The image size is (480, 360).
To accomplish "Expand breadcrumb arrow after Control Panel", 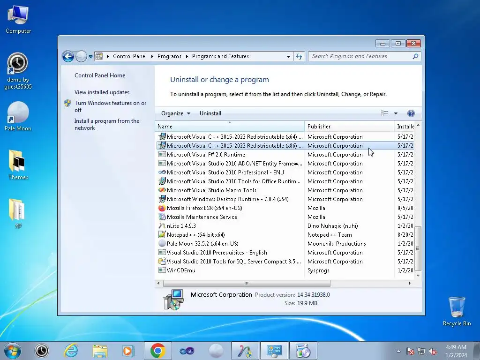I will click(152, 56).
